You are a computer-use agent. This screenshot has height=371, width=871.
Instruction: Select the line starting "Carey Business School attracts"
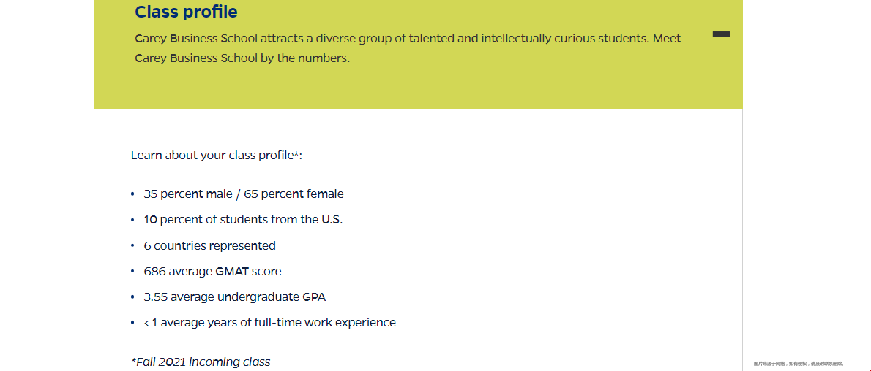tap(408, 39)
